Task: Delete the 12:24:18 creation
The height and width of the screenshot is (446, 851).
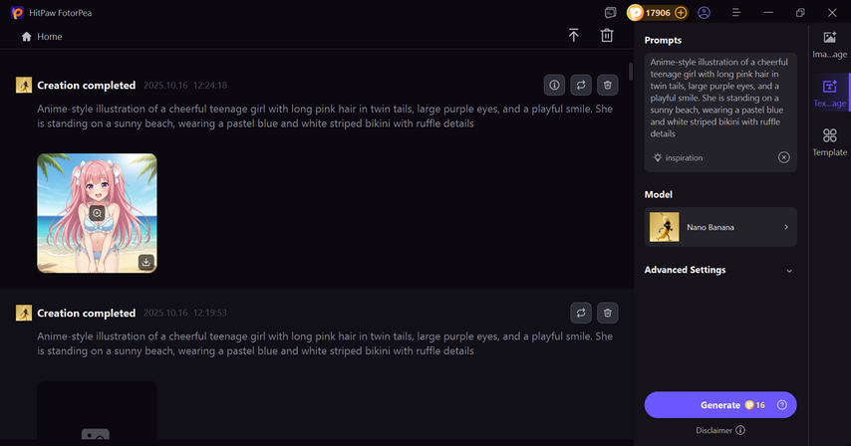Action: tap(607, 85)
